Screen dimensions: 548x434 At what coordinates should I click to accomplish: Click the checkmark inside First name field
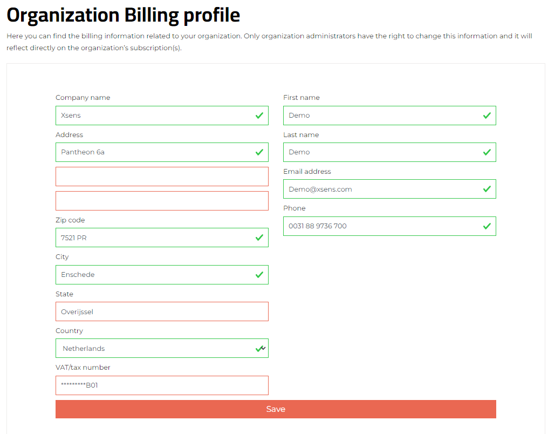(x=487, y=115)
